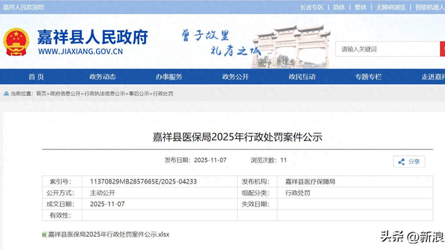Image resolution: width=445 pixels, height=250 pixels.
Task: Click the red search magnifier button
Action: tap(443, 49)
